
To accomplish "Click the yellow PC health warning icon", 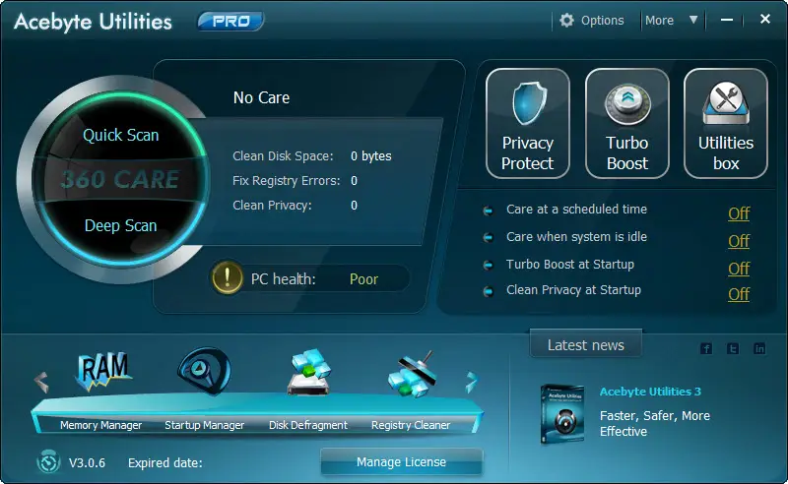I will coord(228,277).
